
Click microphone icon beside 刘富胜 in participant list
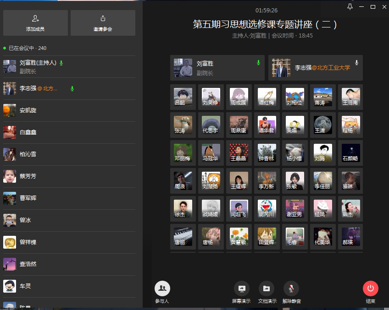[61, 63]
